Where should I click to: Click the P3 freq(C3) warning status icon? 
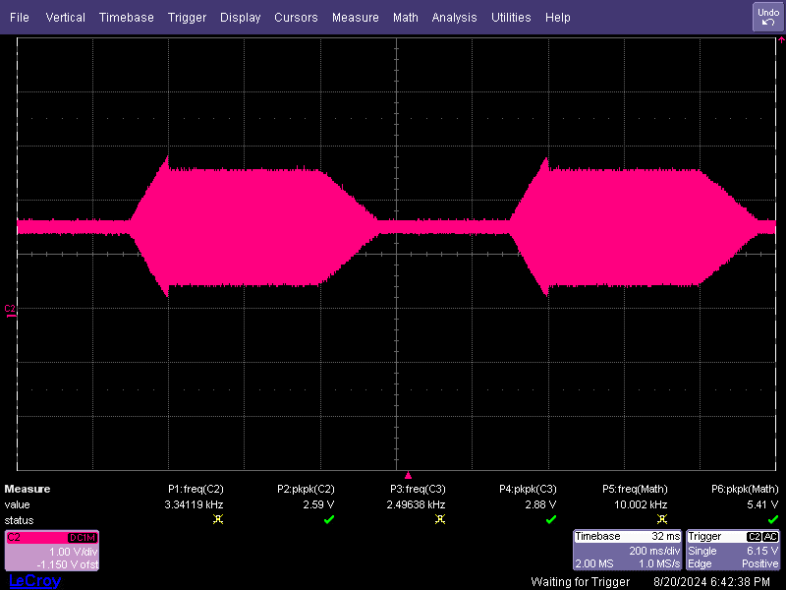(439, 519)
